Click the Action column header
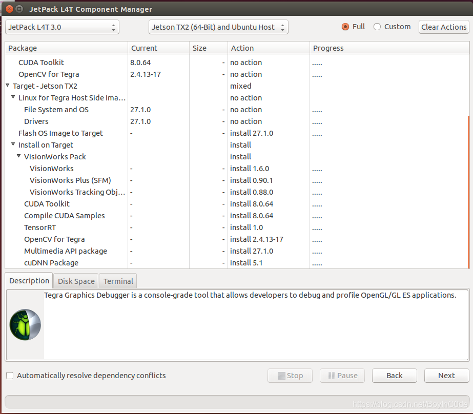The height and width of the screenshot is (414, 473). [x=269, y=48]
